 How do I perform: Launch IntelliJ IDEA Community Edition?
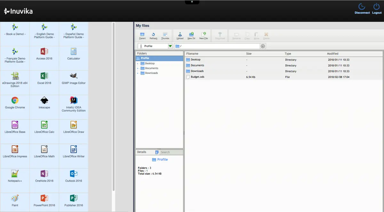pyautogui.click(x=74, y=107)
